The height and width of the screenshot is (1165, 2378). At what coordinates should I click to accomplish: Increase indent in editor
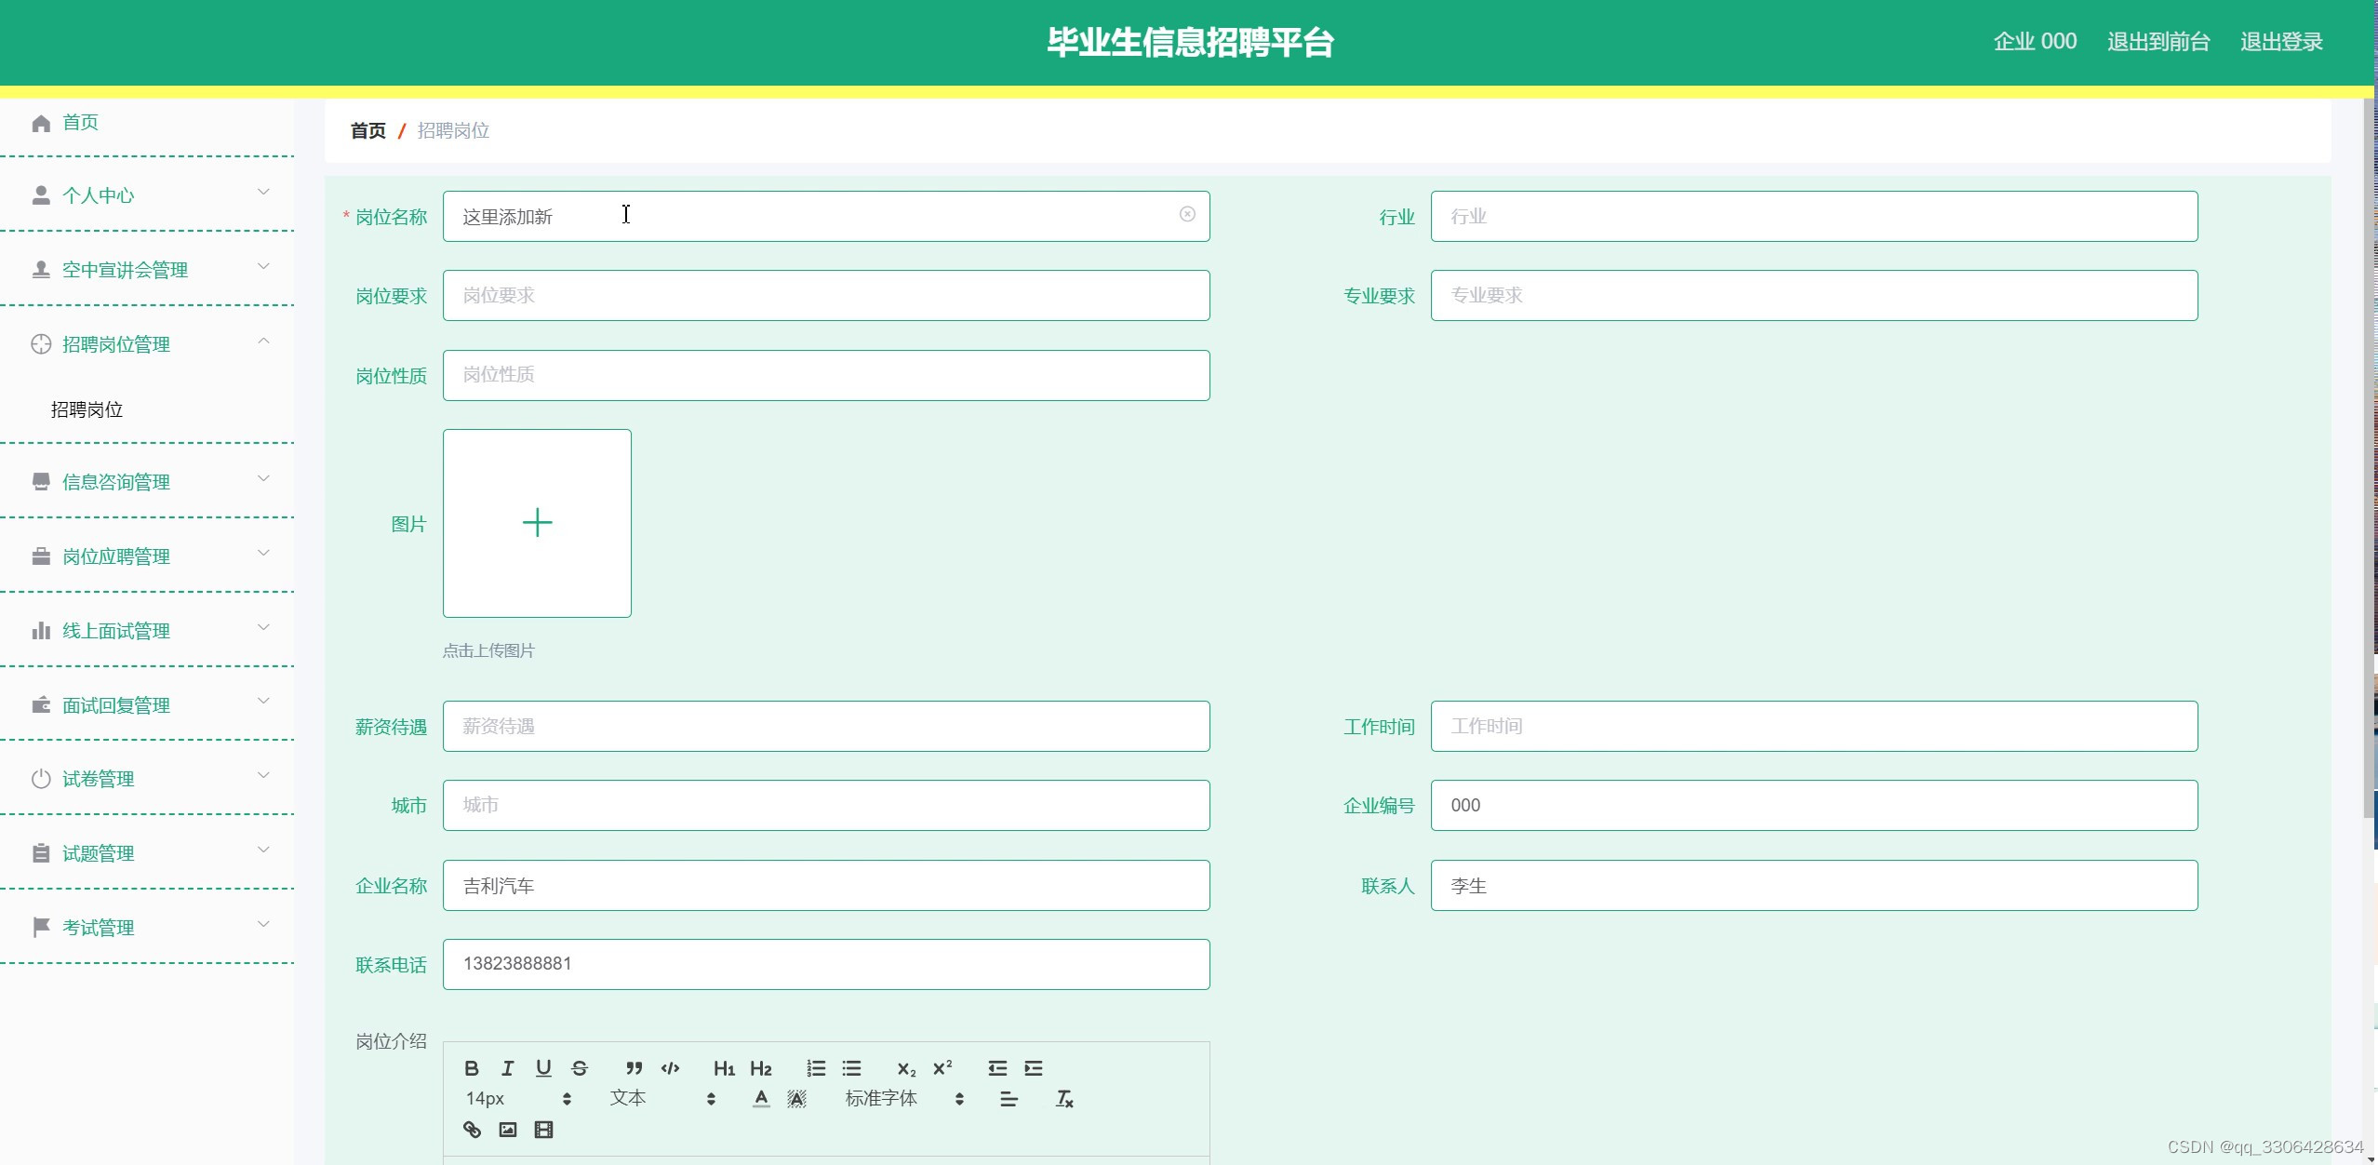pyautogui.click(x=1034, y=1068)
